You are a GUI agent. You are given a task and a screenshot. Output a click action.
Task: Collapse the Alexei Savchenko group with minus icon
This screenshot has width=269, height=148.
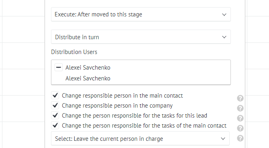[x=59, y=67]
